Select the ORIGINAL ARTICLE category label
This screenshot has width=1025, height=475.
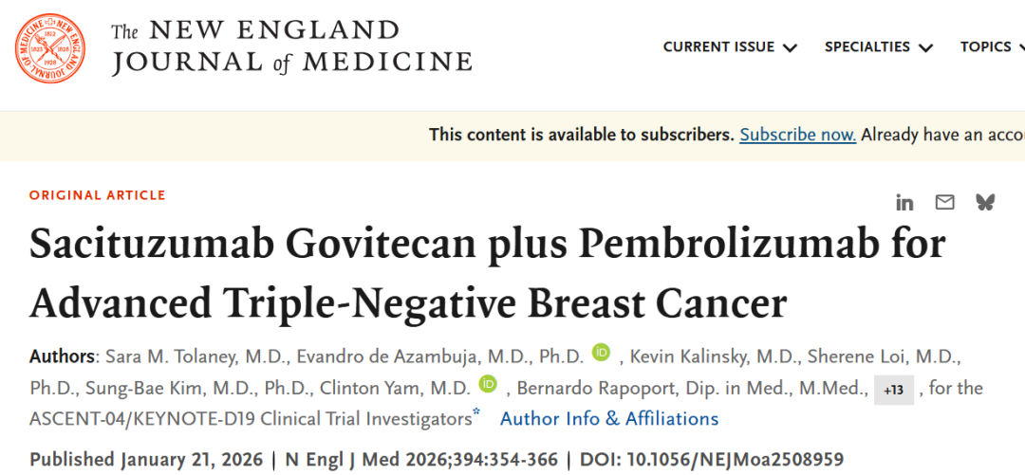click(x=98, y=195)
